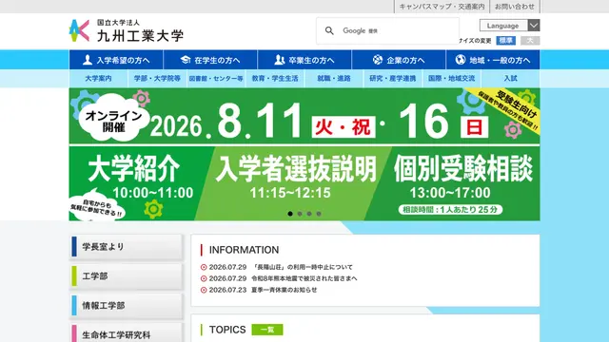Click the online open campus banner
Screen dimensions: 609x342
click(304, 154)
